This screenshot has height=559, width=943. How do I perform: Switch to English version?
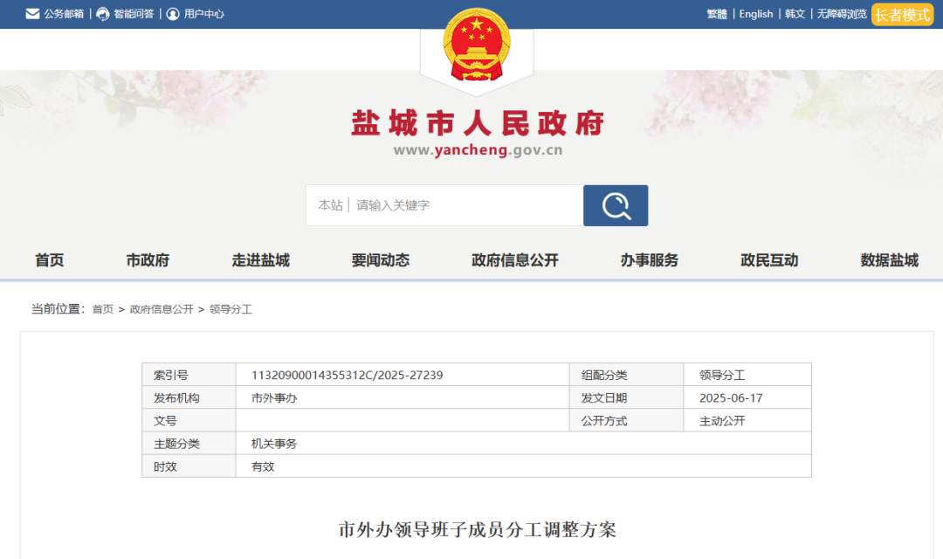[756, 14]
